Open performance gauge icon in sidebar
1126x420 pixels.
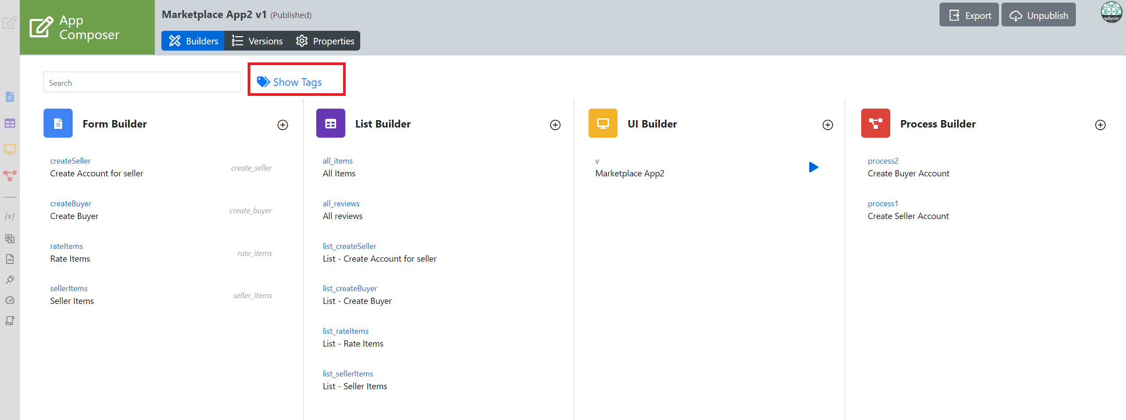coord(10,300)
